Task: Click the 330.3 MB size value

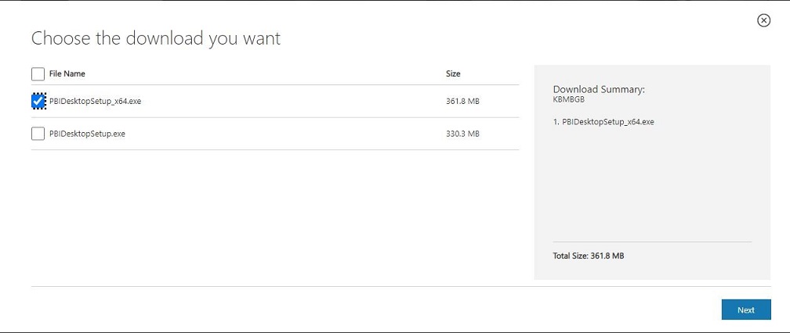Action: tap(462, 134)
